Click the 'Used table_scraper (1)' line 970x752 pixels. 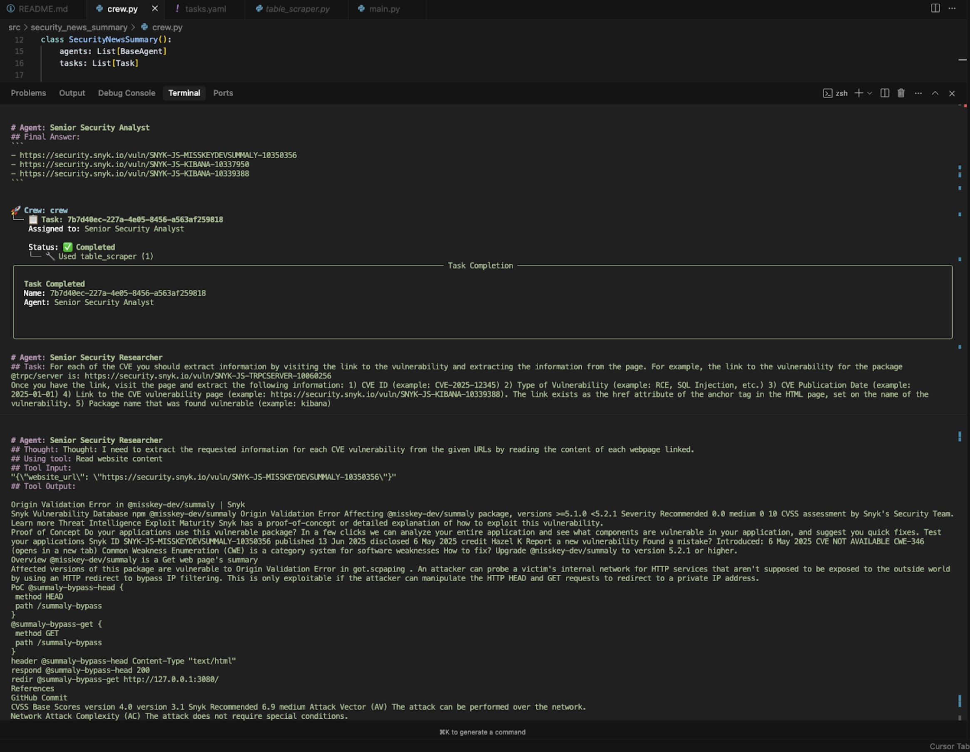coord(106,256)
